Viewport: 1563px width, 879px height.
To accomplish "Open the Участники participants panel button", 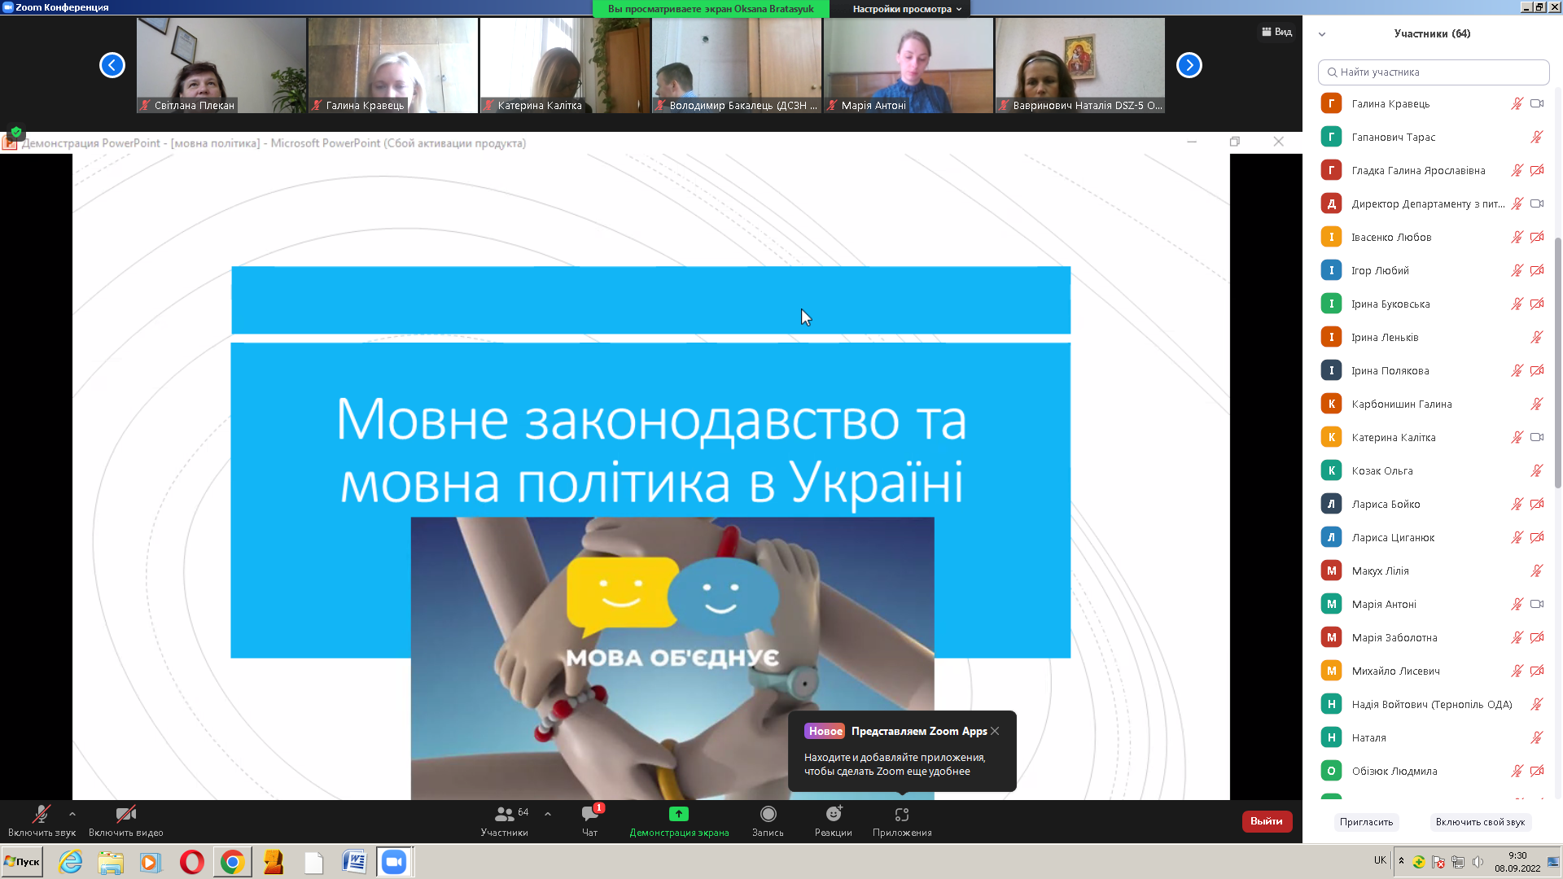I will 505,820.
